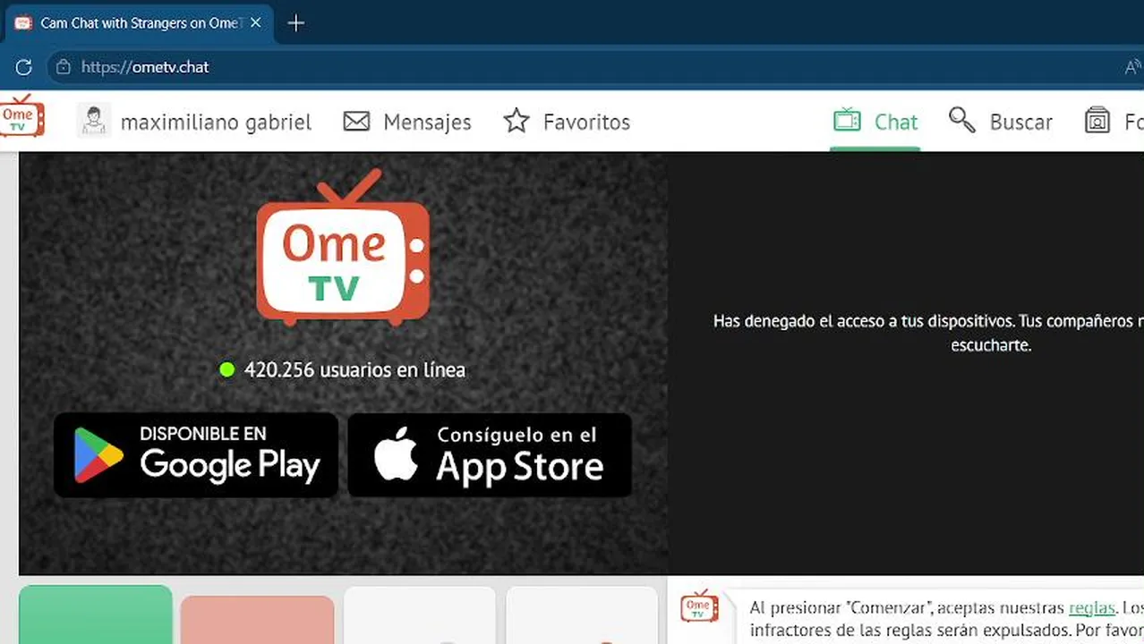This screenshot has height=644, width=1144.
Task: Click the 420.256 usuarios en línea text
Action: click(354, 369)
